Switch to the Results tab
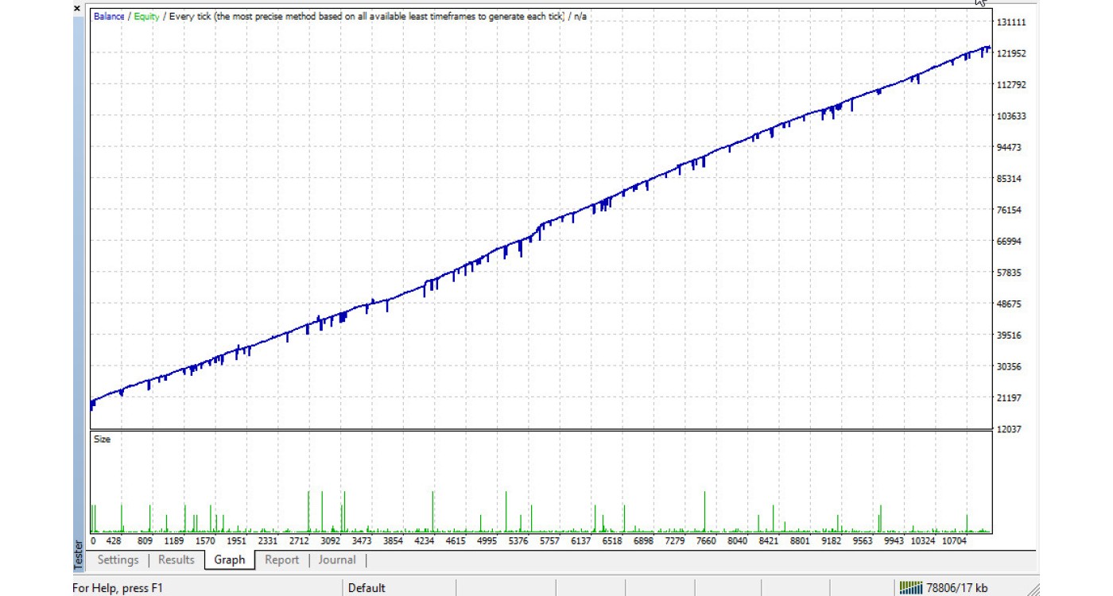1113x596 pixels. click(176, 560)
